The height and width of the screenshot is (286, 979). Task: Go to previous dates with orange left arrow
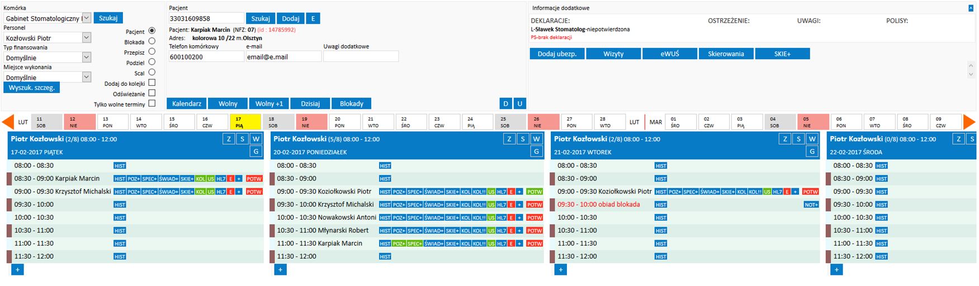(8, 122)
